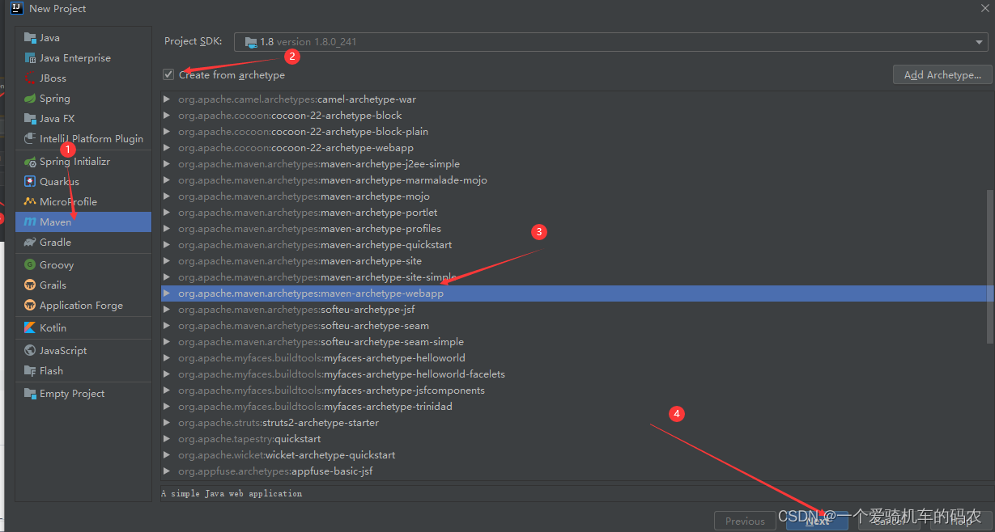Viewport: 995px width, 532px height.
Task: Expand cocoon-22-archetype-webapp node
Action: pyautogui.click(x=167, y=148)
